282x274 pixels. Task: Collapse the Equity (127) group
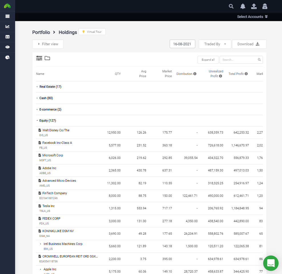37,120
